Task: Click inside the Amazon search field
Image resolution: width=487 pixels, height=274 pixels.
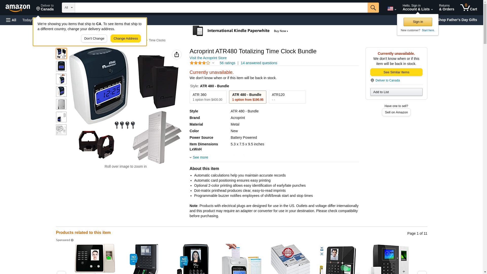Action: click(x=221, y=8)
